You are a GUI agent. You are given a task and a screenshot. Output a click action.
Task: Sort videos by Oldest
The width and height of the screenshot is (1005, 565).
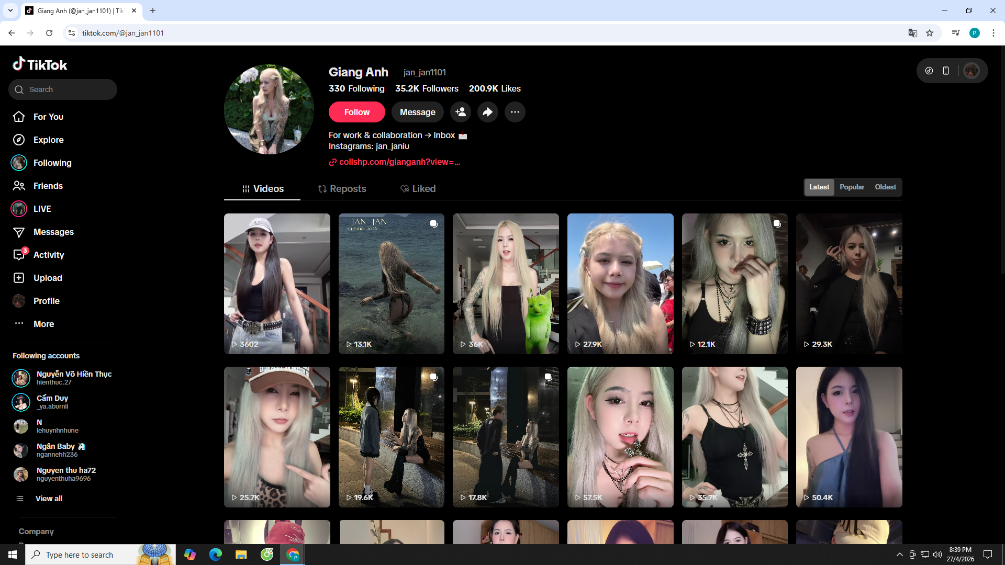click(885, 187)
